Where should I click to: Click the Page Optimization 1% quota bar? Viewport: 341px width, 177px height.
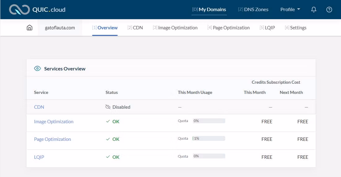[209, 138]
